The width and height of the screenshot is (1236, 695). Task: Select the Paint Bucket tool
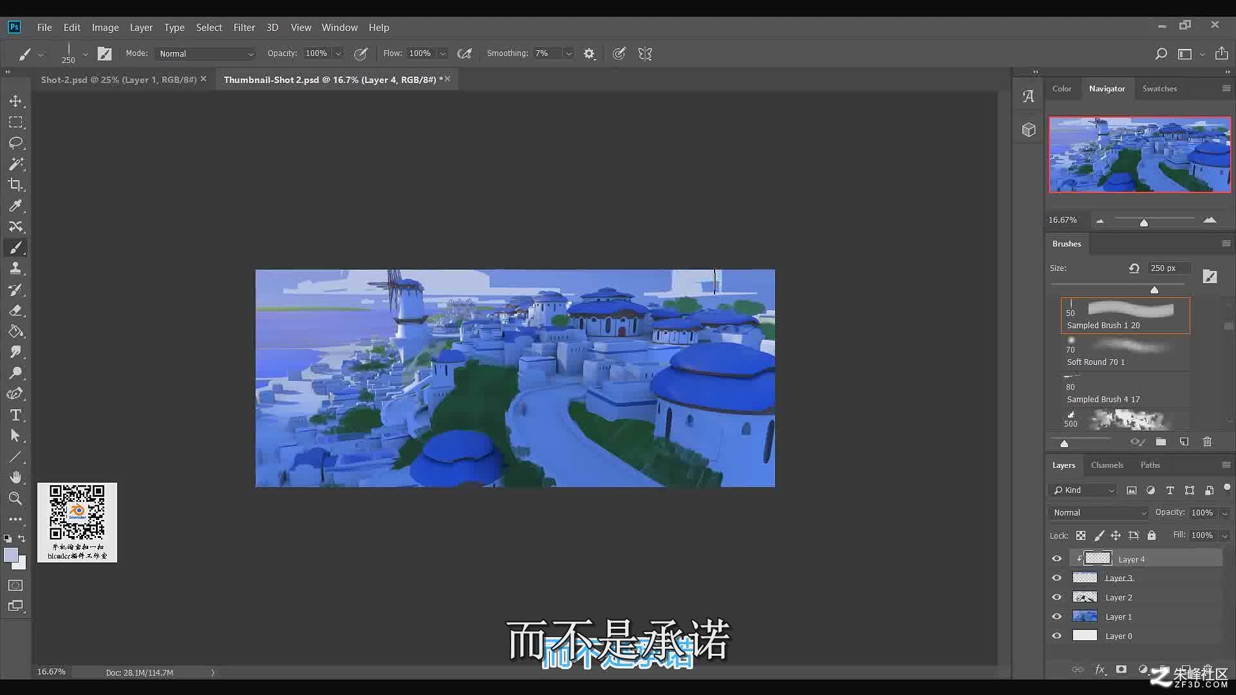point(15,331)
